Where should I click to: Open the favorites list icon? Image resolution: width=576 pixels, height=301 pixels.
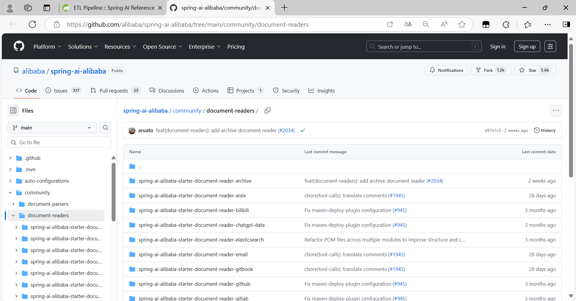[527, 24]
